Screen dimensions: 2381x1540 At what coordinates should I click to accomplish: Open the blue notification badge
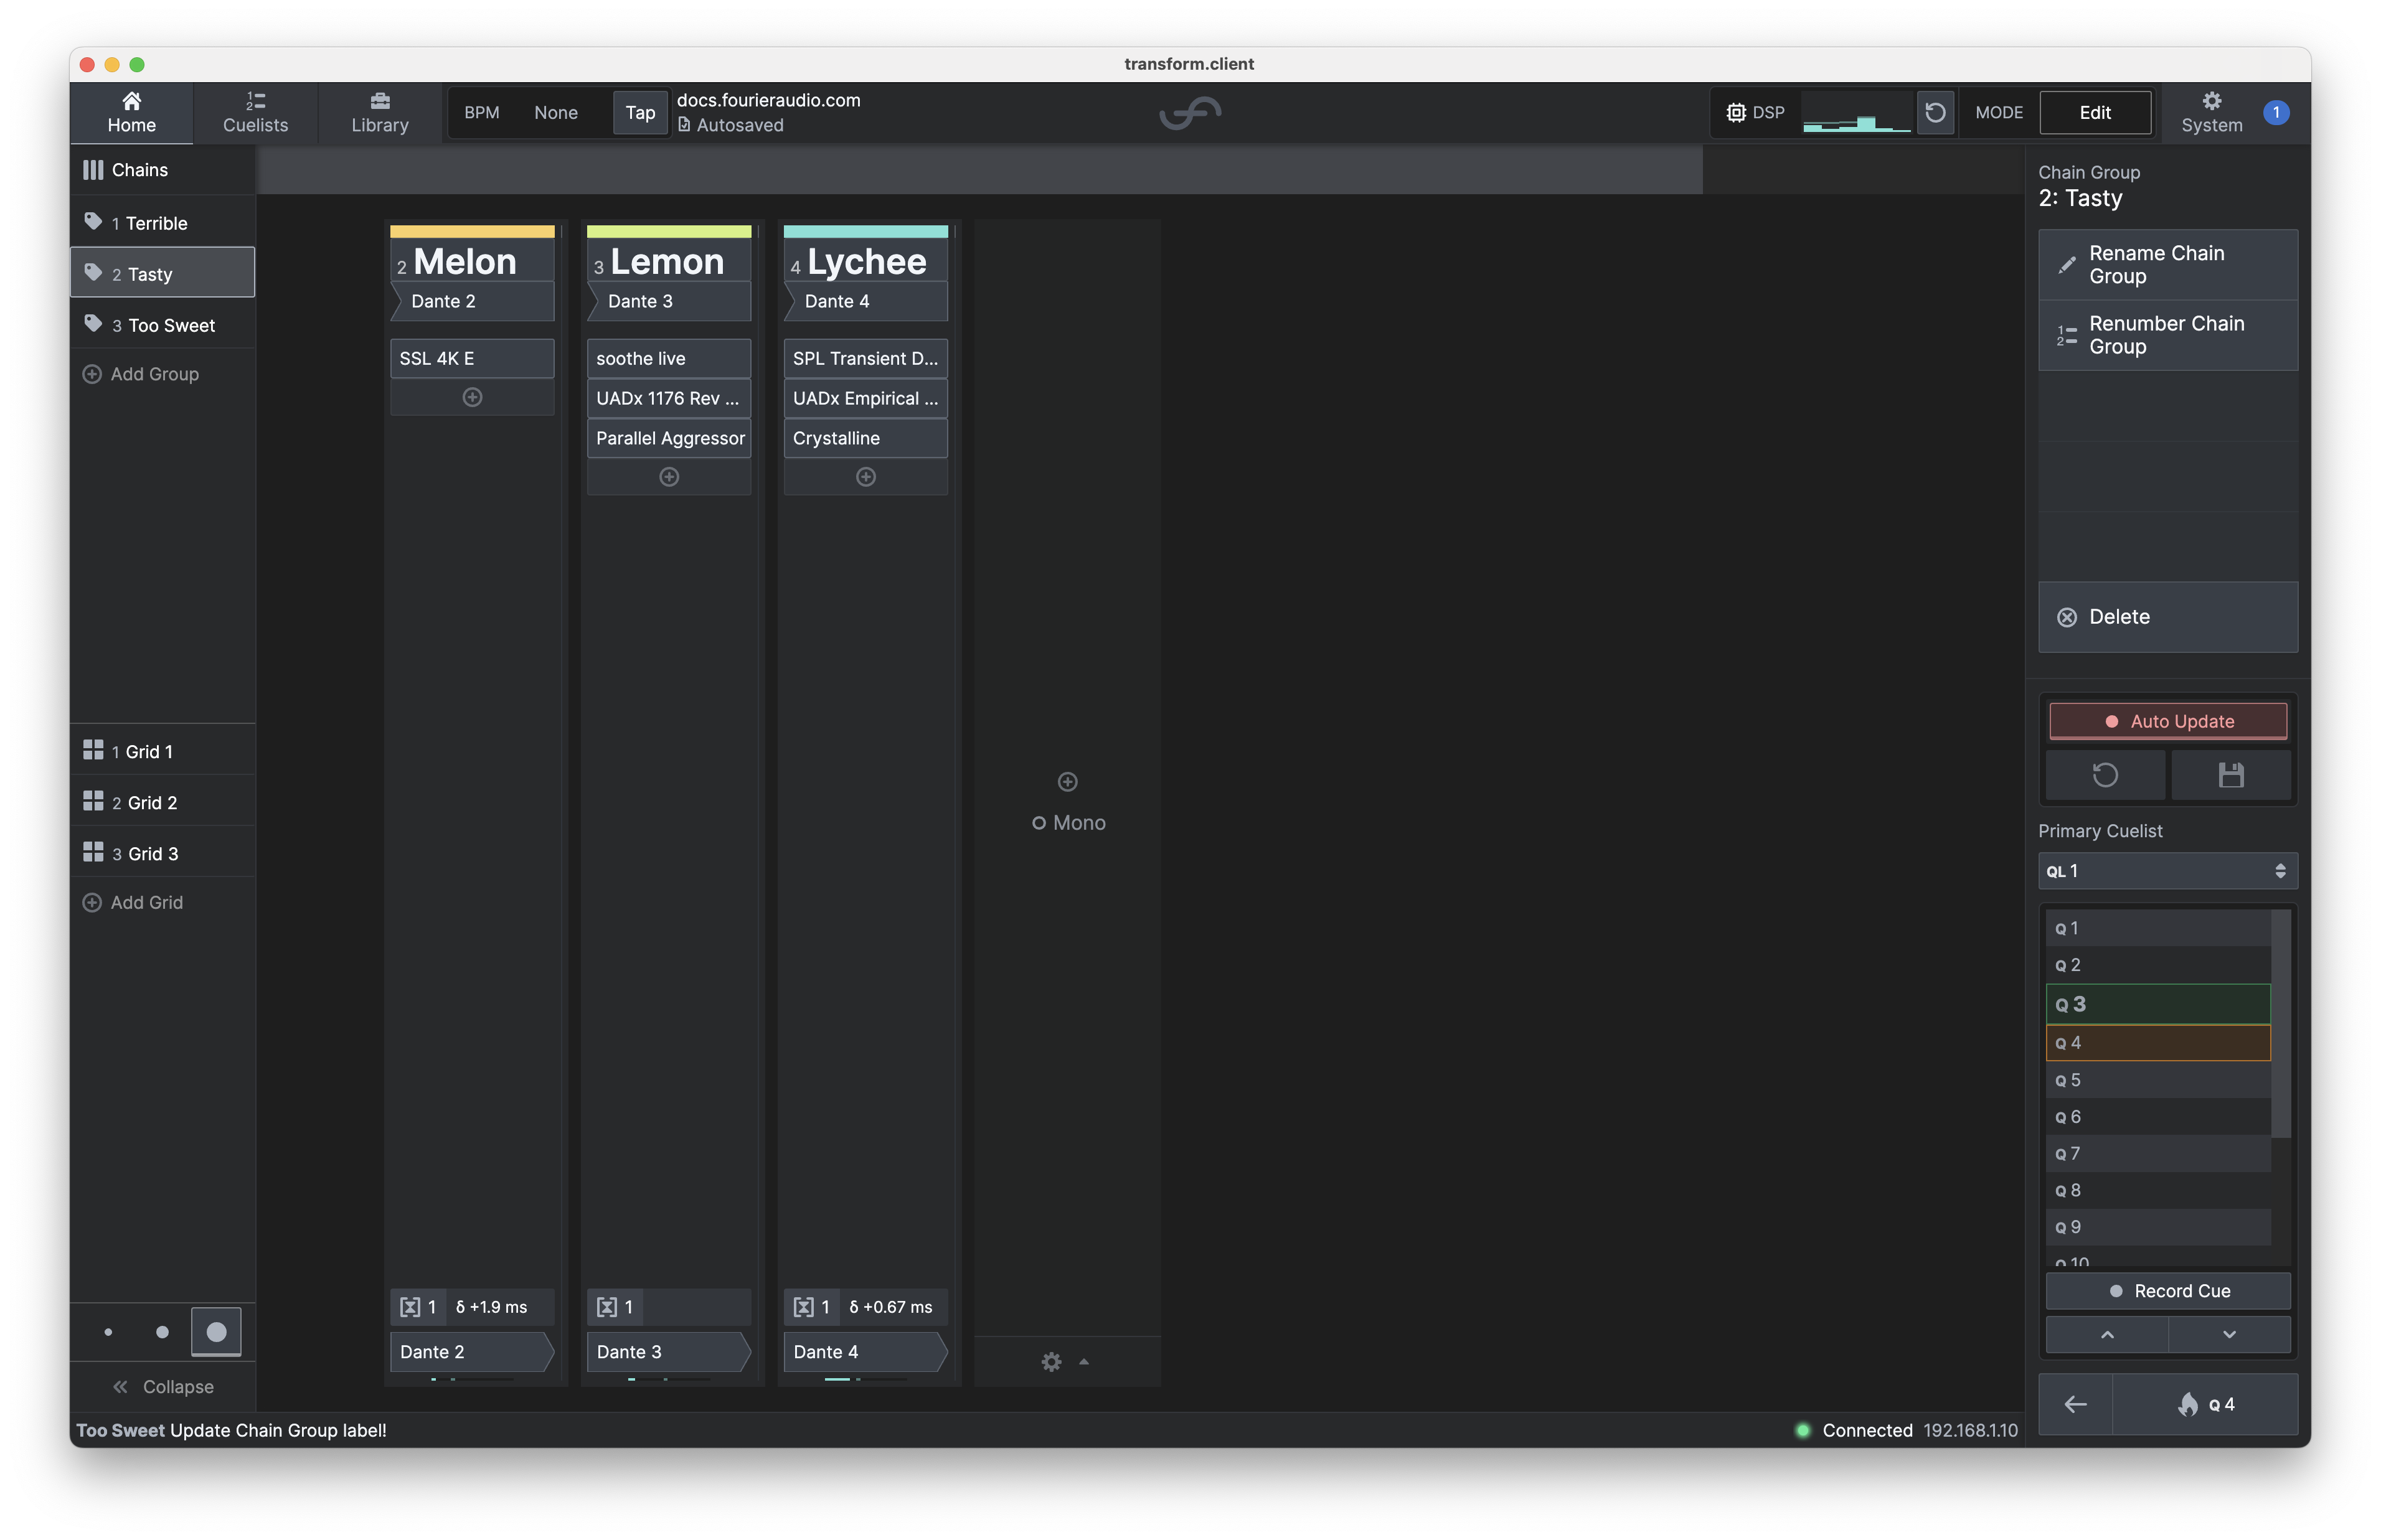click(x=2276, y=112)
